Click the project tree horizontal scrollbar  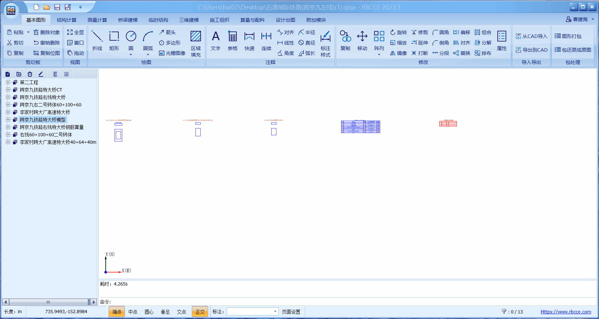coord(49,302)
